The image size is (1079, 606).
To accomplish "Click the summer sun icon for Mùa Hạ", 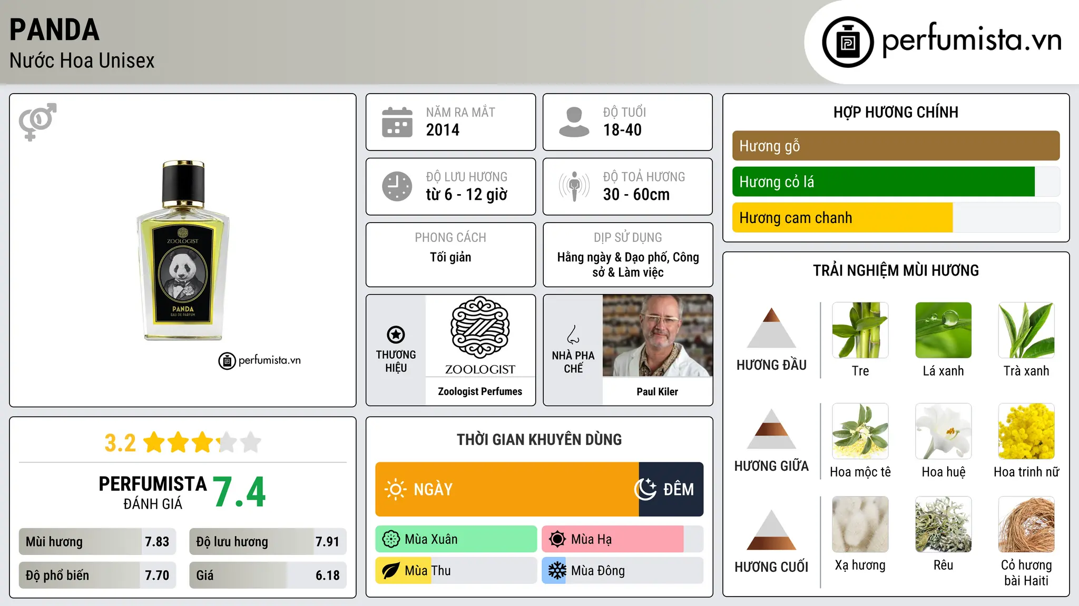I will (557, 539).
